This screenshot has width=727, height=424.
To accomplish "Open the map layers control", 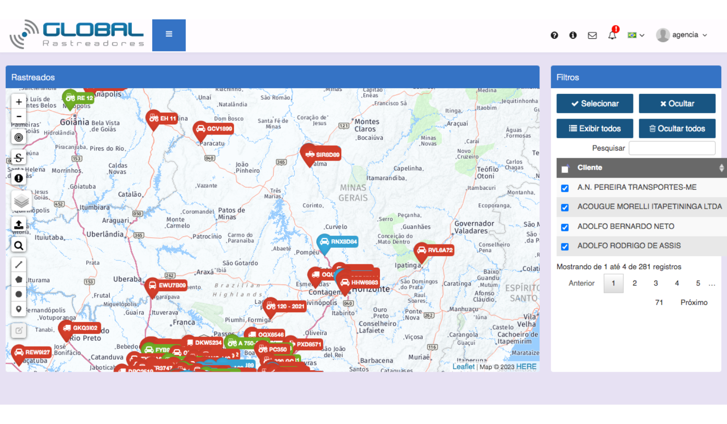I will coord(21,201).
